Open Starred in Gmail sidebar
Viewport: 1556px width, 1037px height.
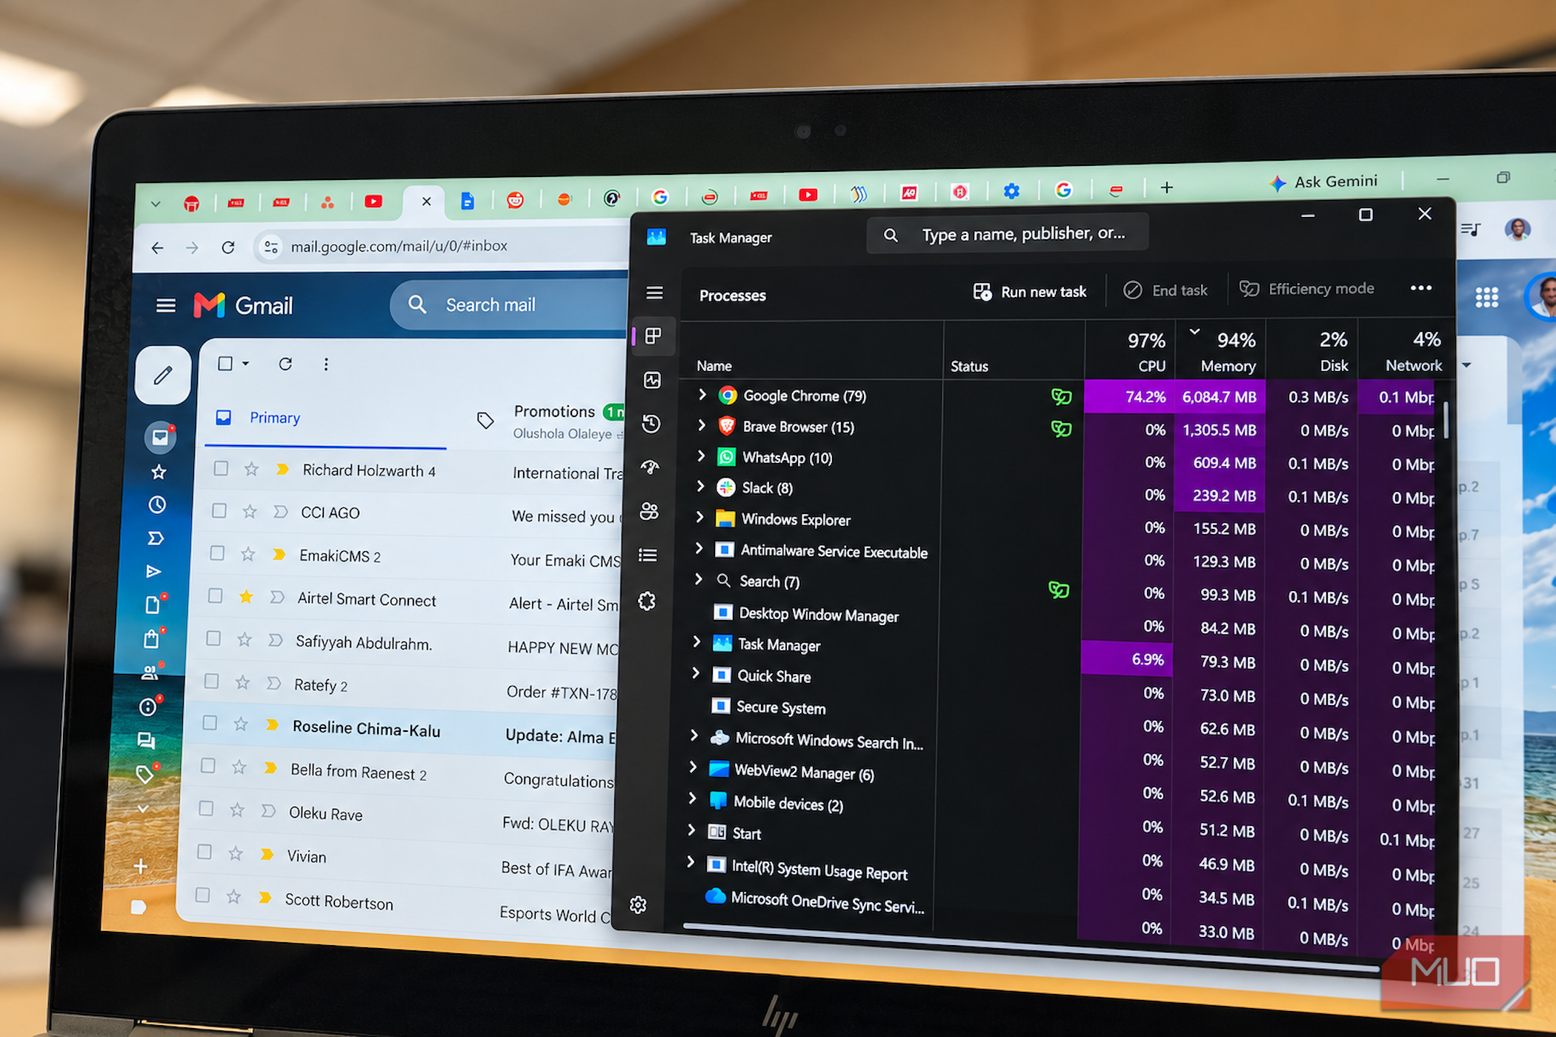pyautogui.click(x=159, y=472)
